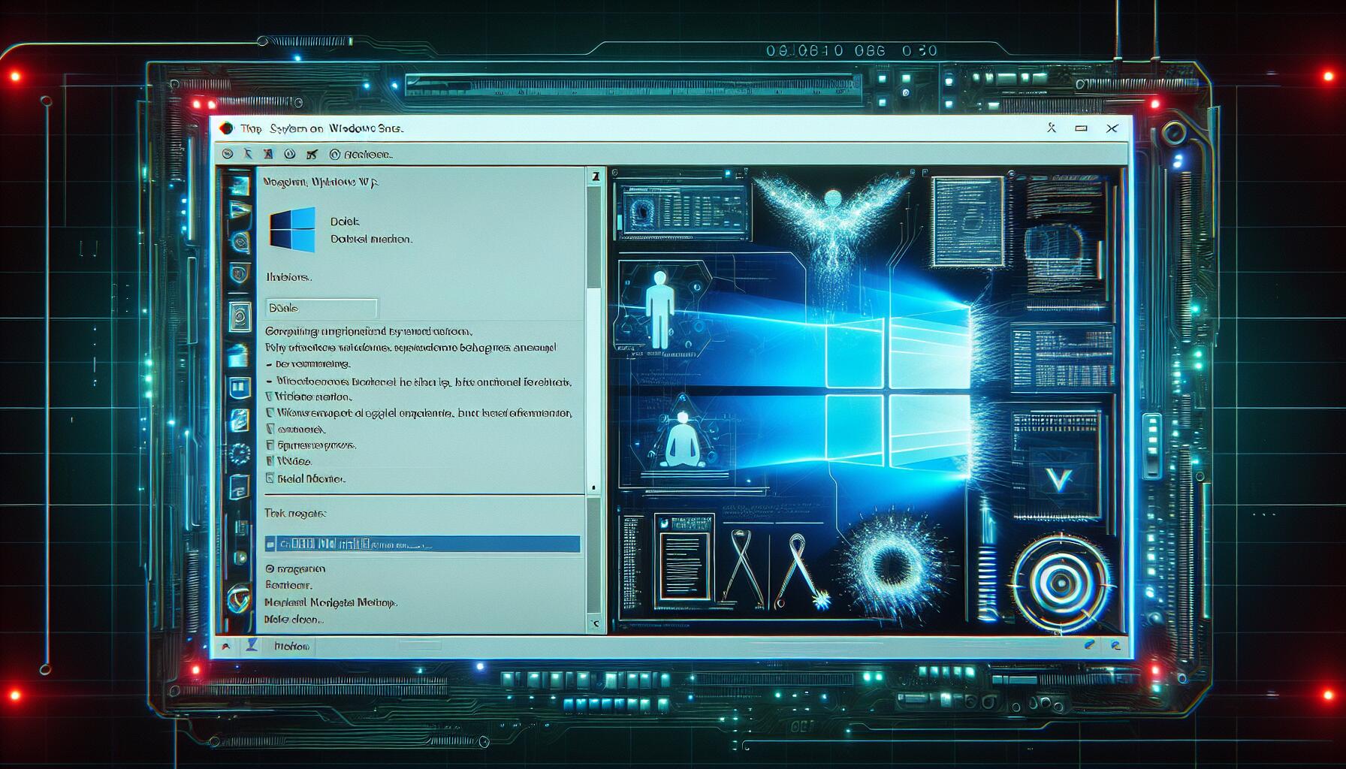
Task: Open the framed document thumbnail at upper right
Action: (968, 222)
